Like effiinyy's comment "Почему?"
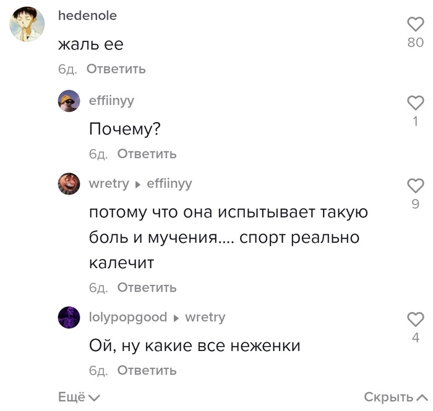433x411 pixels. tap(416, 102)
